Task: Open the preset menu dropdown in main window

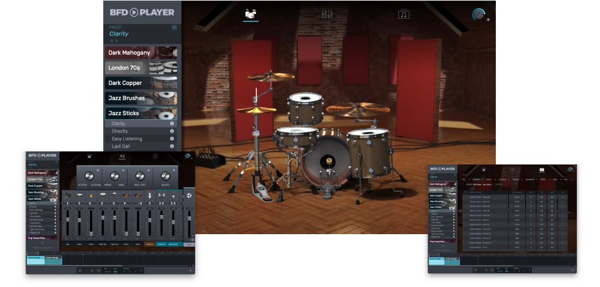Action: point(175,27)
